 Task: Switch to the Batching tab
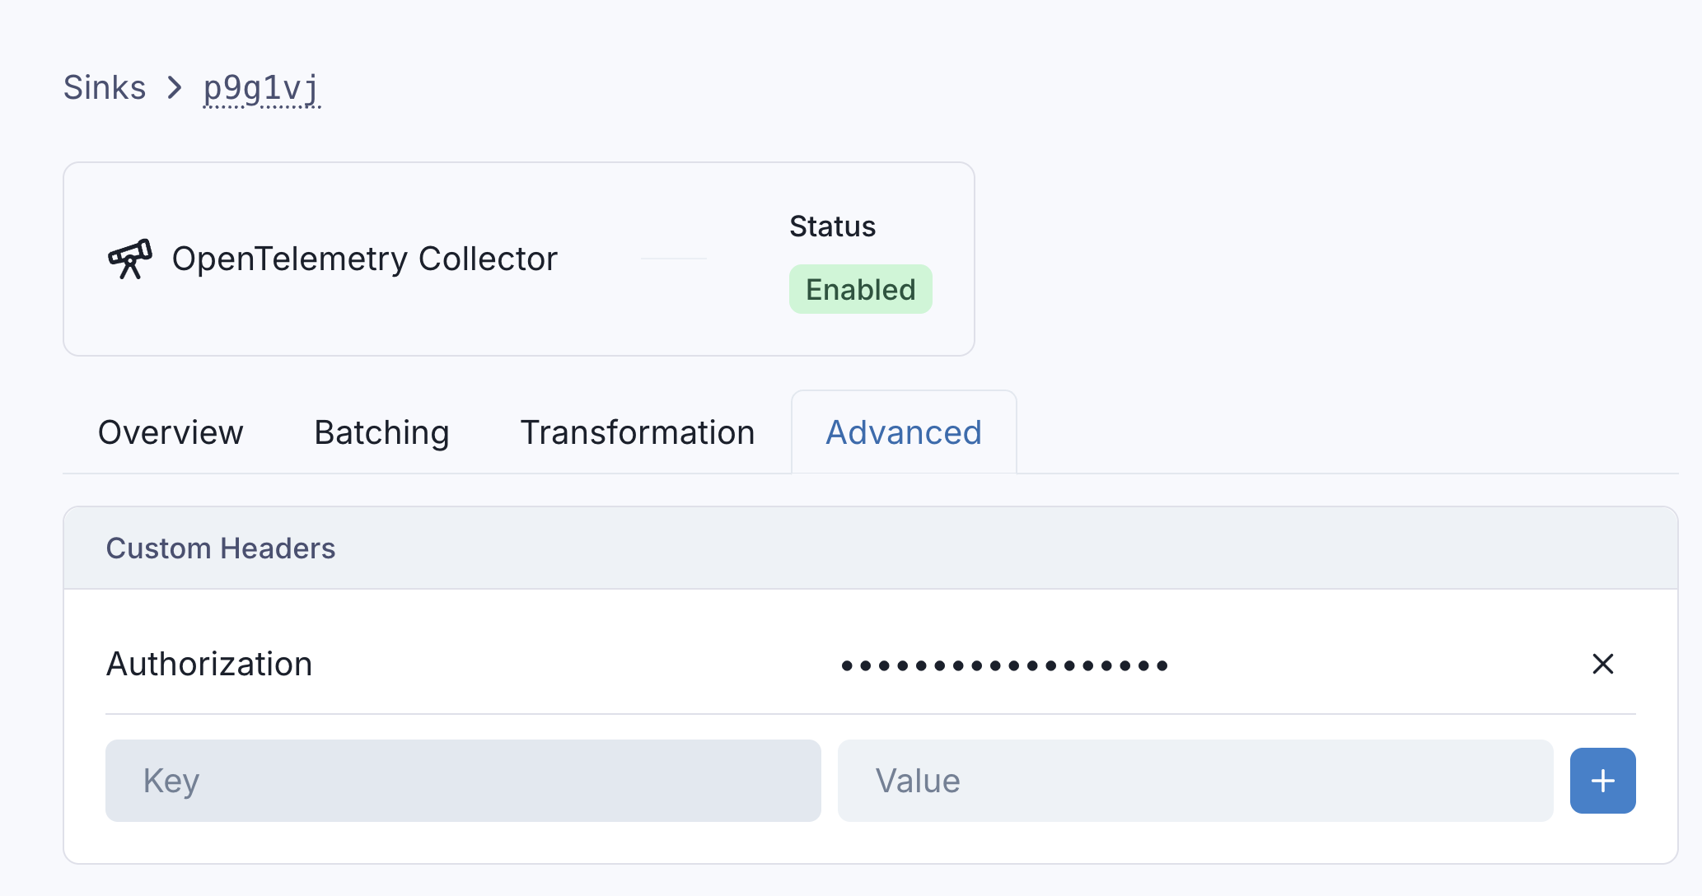[x=381, y=432]
